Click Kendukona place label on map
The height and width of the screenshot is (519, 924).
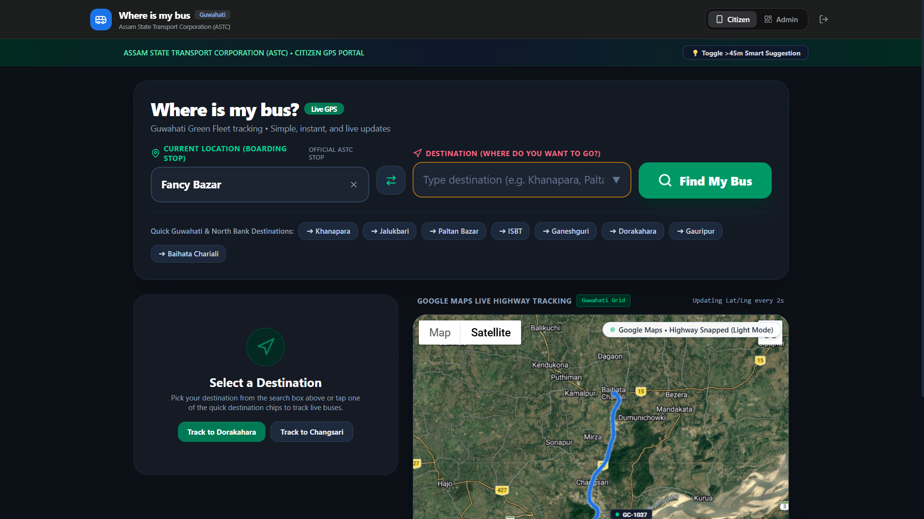[x=550, y=365]
